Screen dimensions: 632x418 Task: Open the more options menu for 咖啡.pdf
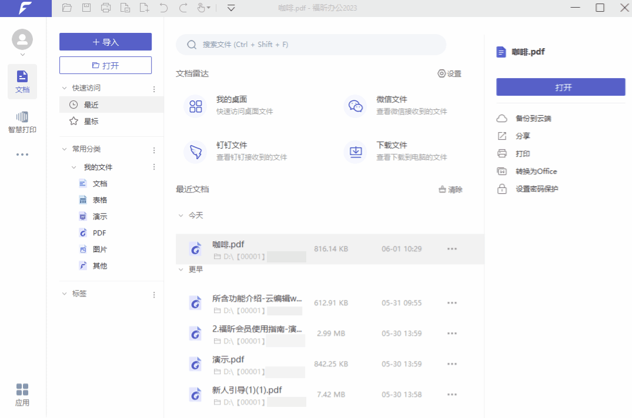[452, 248]
